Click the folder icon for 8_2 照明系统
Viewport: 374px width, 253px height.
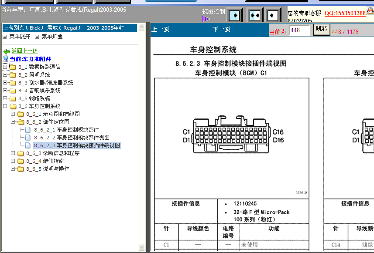[x=13, y=75]
